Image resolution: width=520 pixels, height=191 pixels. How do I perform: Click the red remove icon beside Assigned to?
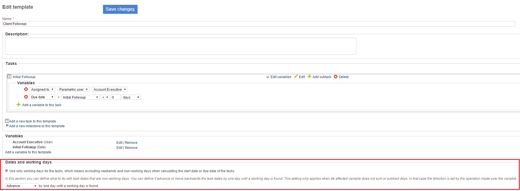pos(26,89)
